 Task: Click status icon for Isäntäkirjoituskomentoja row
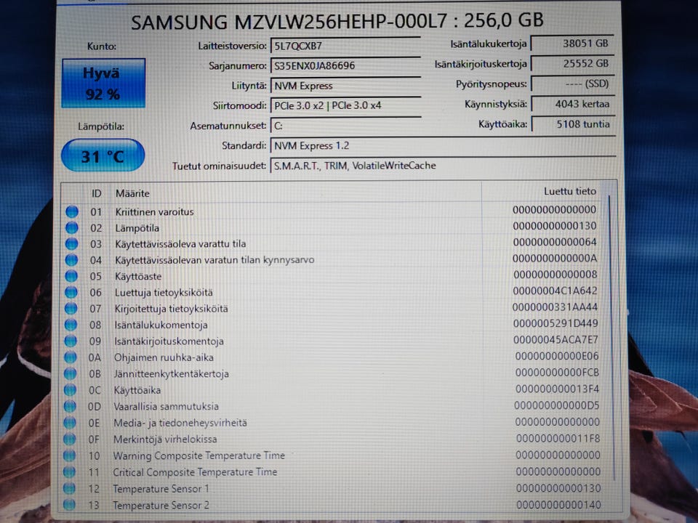pos(71,341)
